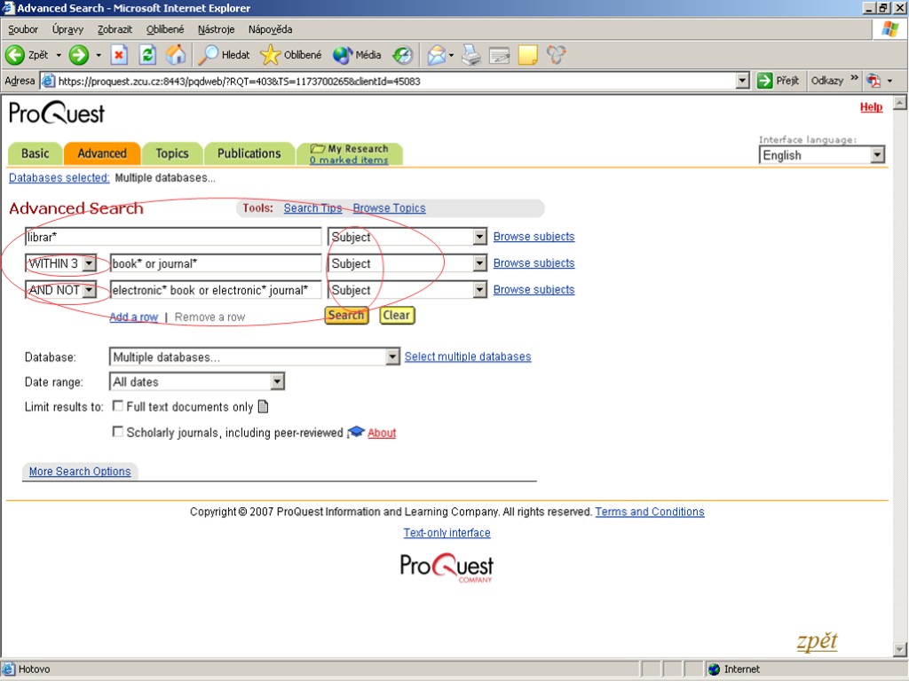Viewport: 909px width, 681px height.
Task: Click the Internet zone globe icon
Action: pyautogui.click(x=715, y=669)
